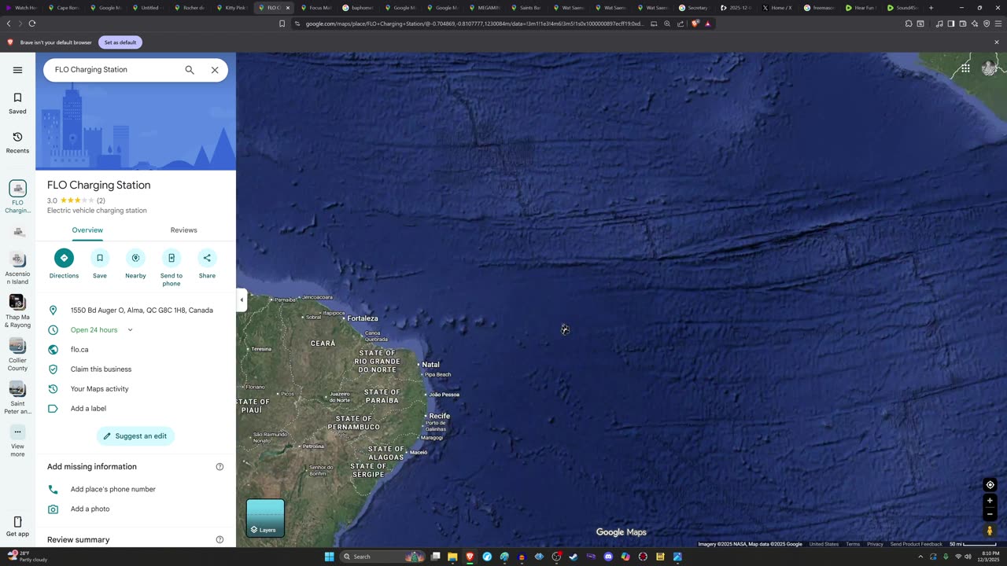Show your location on map
The image size is (1007, 566).
990,485
